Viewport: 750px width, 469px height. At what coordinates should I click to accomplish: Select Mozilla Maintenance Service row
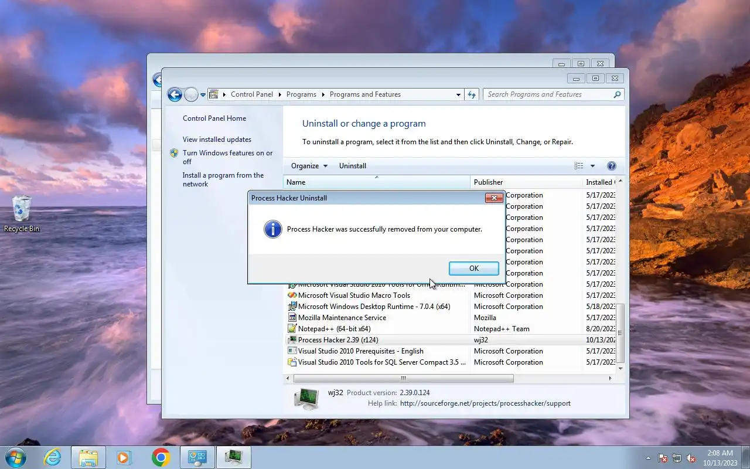click(450, 318)
